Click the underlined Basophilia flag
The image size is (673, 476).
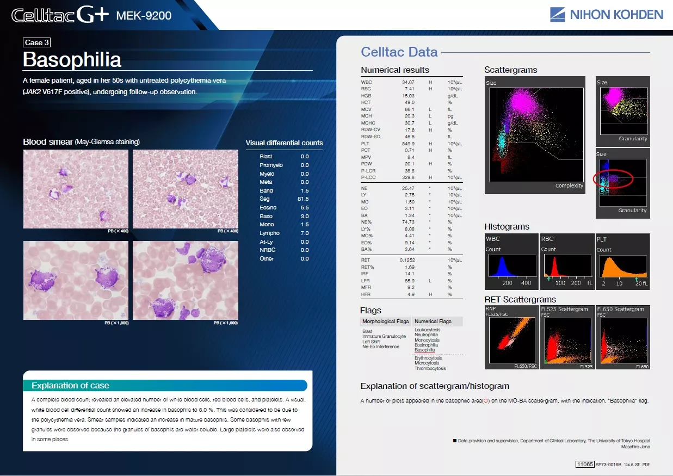[424, 350]
